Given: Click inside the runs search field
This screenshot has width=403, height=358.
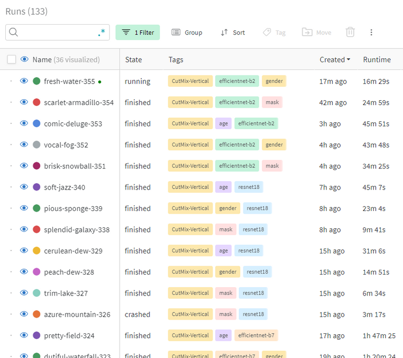Looking at the screenshot, I should coord(58,33).
